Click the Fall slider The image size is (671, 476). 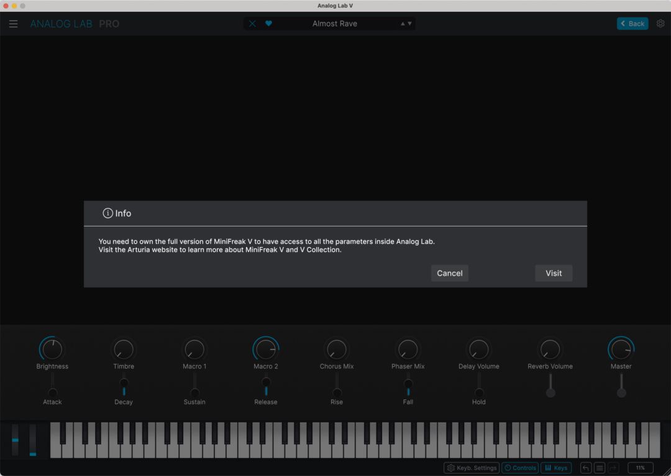point(408,385)
